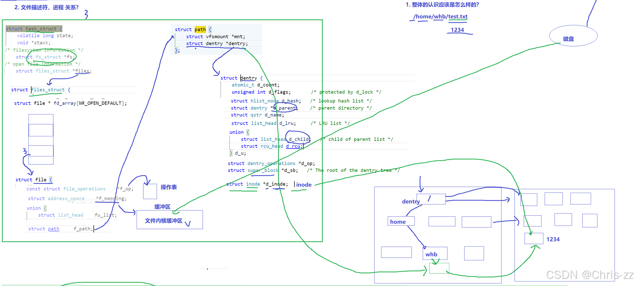Click the path text "/home/whb/test.txt"
The width and height of the screenshot is (635, 286).
click(x=440, y=17)
